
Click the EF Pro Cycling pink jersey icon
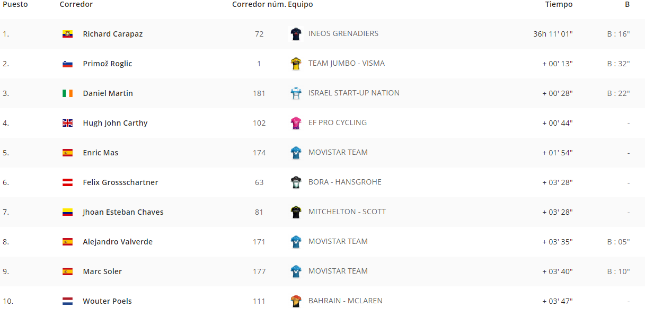pos(296,123)
